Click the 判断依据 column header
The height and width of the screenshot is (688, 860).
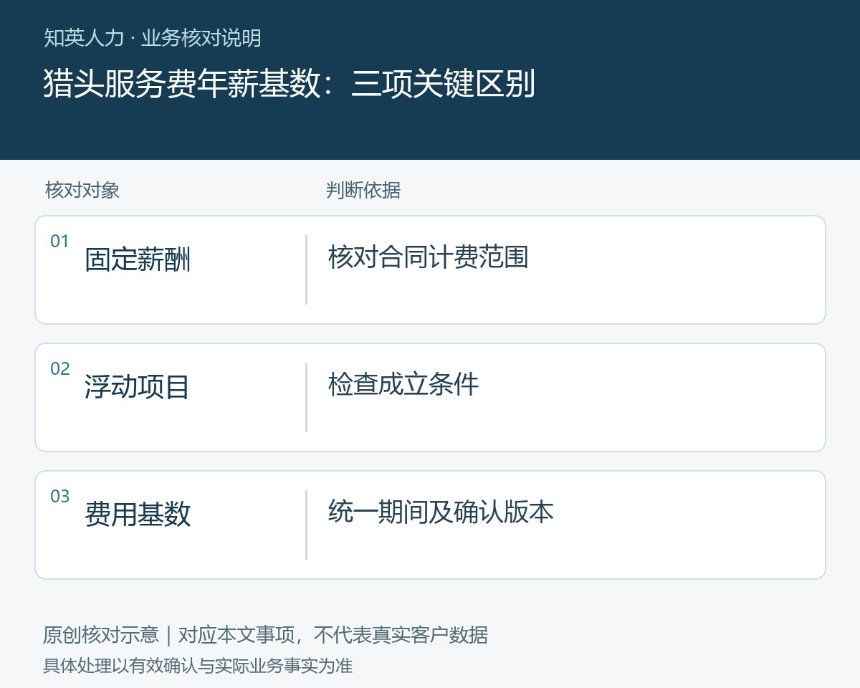tap(363, 190)
